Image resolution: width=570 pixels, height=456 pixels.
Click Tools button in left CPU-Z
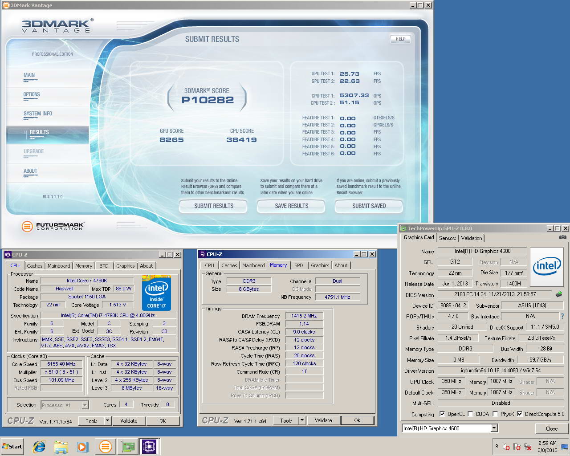(91, 421)
